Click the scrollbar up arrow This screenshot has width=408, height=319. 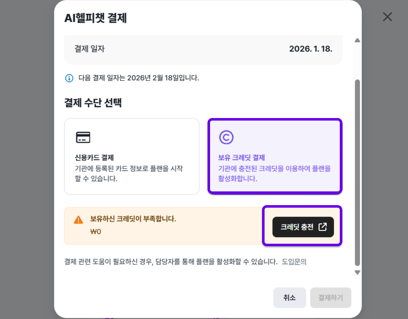pos(357,40)
